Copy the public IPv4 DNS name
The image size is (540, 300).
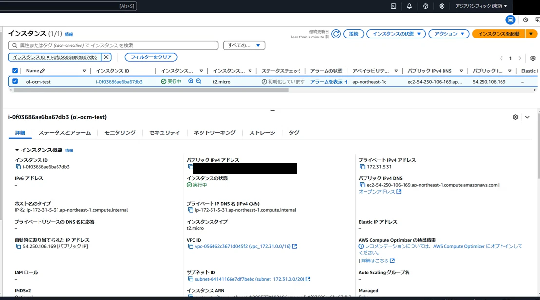[x=362, y=185]
